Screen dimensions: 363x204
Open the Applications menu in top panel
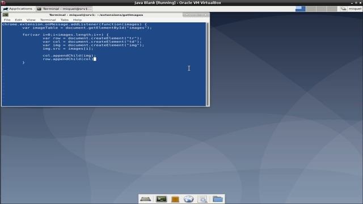point(18,9)
